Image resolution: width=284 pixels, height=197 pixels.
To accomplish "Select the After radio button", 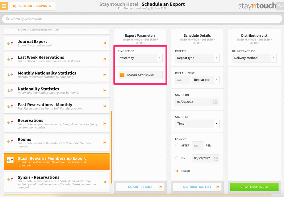I will [x=177, y=146].
